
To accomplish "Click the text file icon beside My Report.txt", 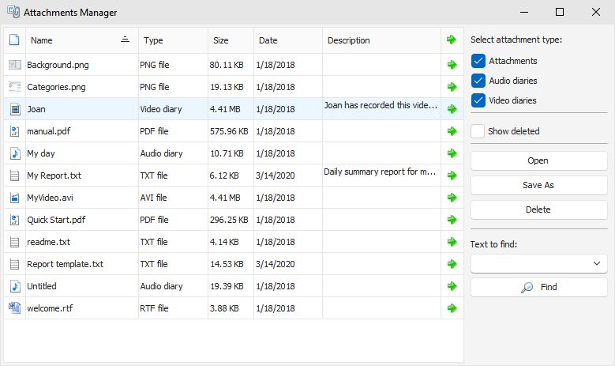I will pos(14,175).
